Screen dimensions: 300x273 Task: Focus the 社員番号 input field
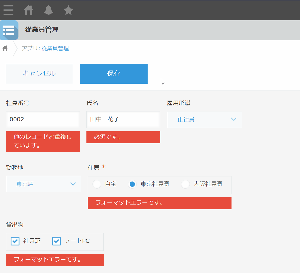click(43, 119)
